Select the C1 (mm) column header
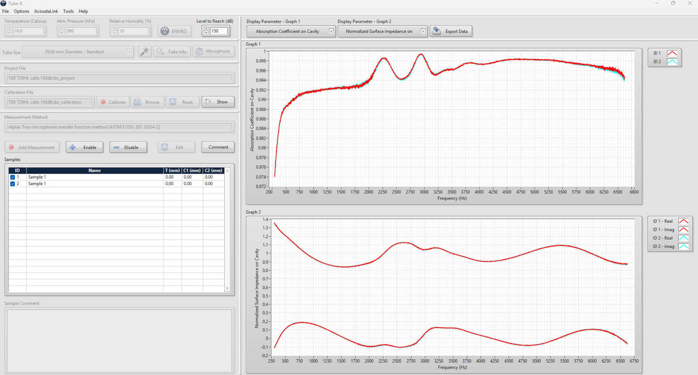 (x=192, y=171)
